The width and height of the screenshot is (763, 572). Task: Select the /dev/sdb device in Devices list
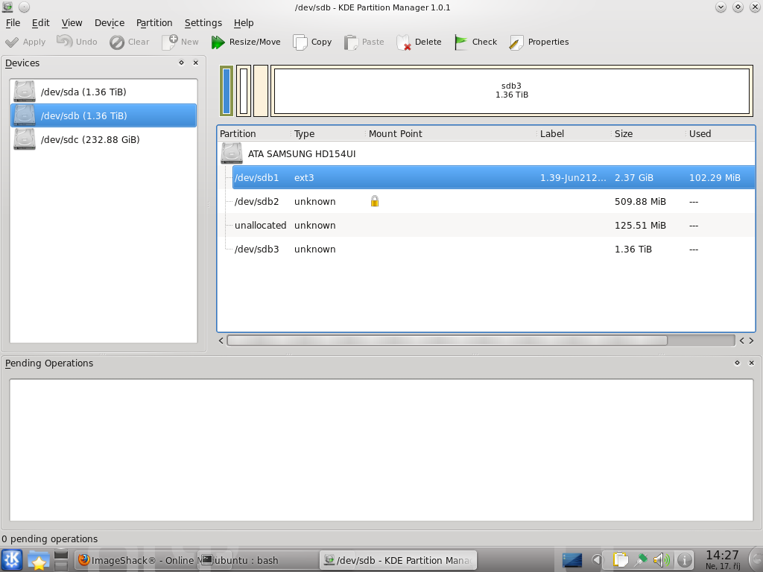104,115
